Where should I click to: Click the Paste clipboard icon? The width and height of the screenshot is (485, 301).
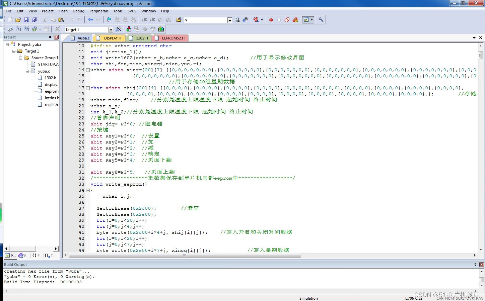(61, 20)
